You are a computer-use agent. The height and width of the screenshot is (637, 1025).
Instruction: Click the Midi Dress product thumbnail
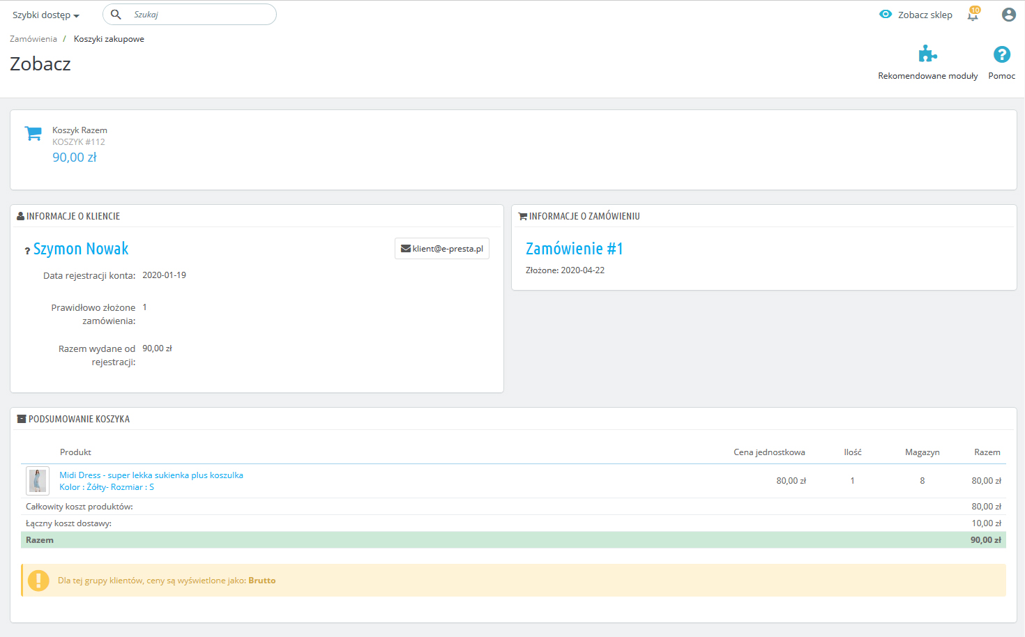point(38,481)
